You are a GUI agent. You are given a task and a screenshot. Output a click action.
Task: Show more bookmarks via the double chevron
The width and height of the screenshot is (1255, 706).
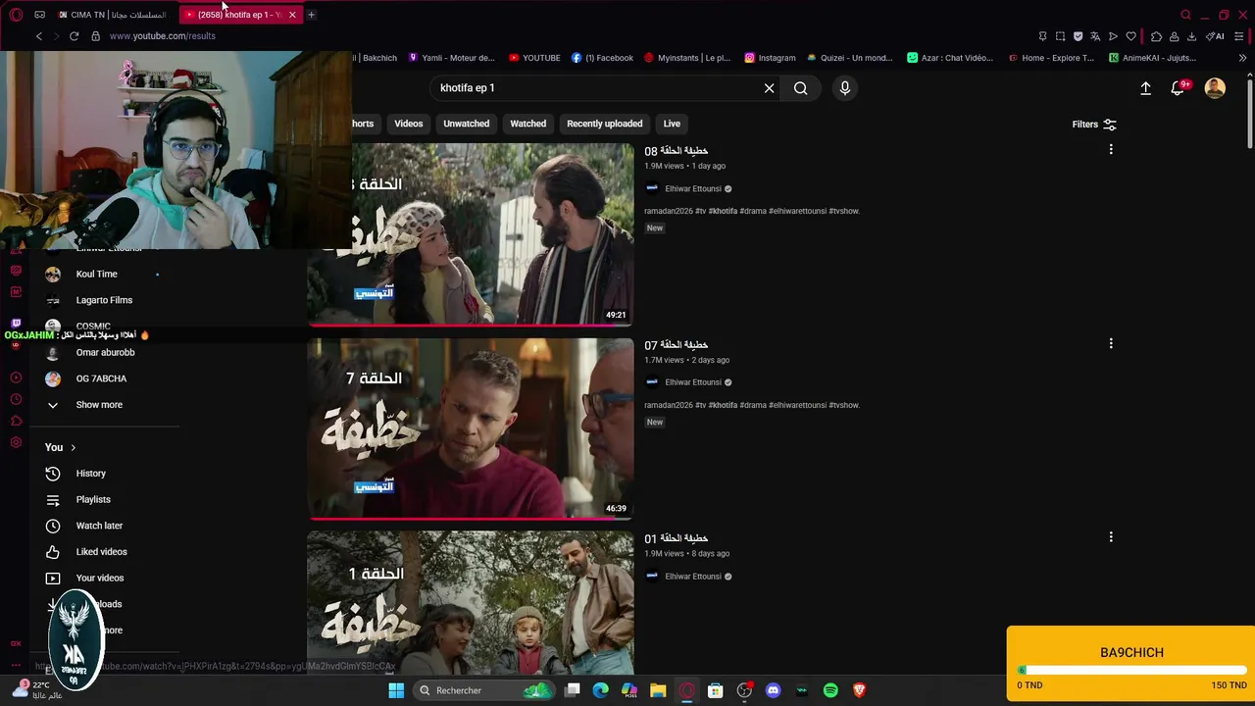(1242, 58)
